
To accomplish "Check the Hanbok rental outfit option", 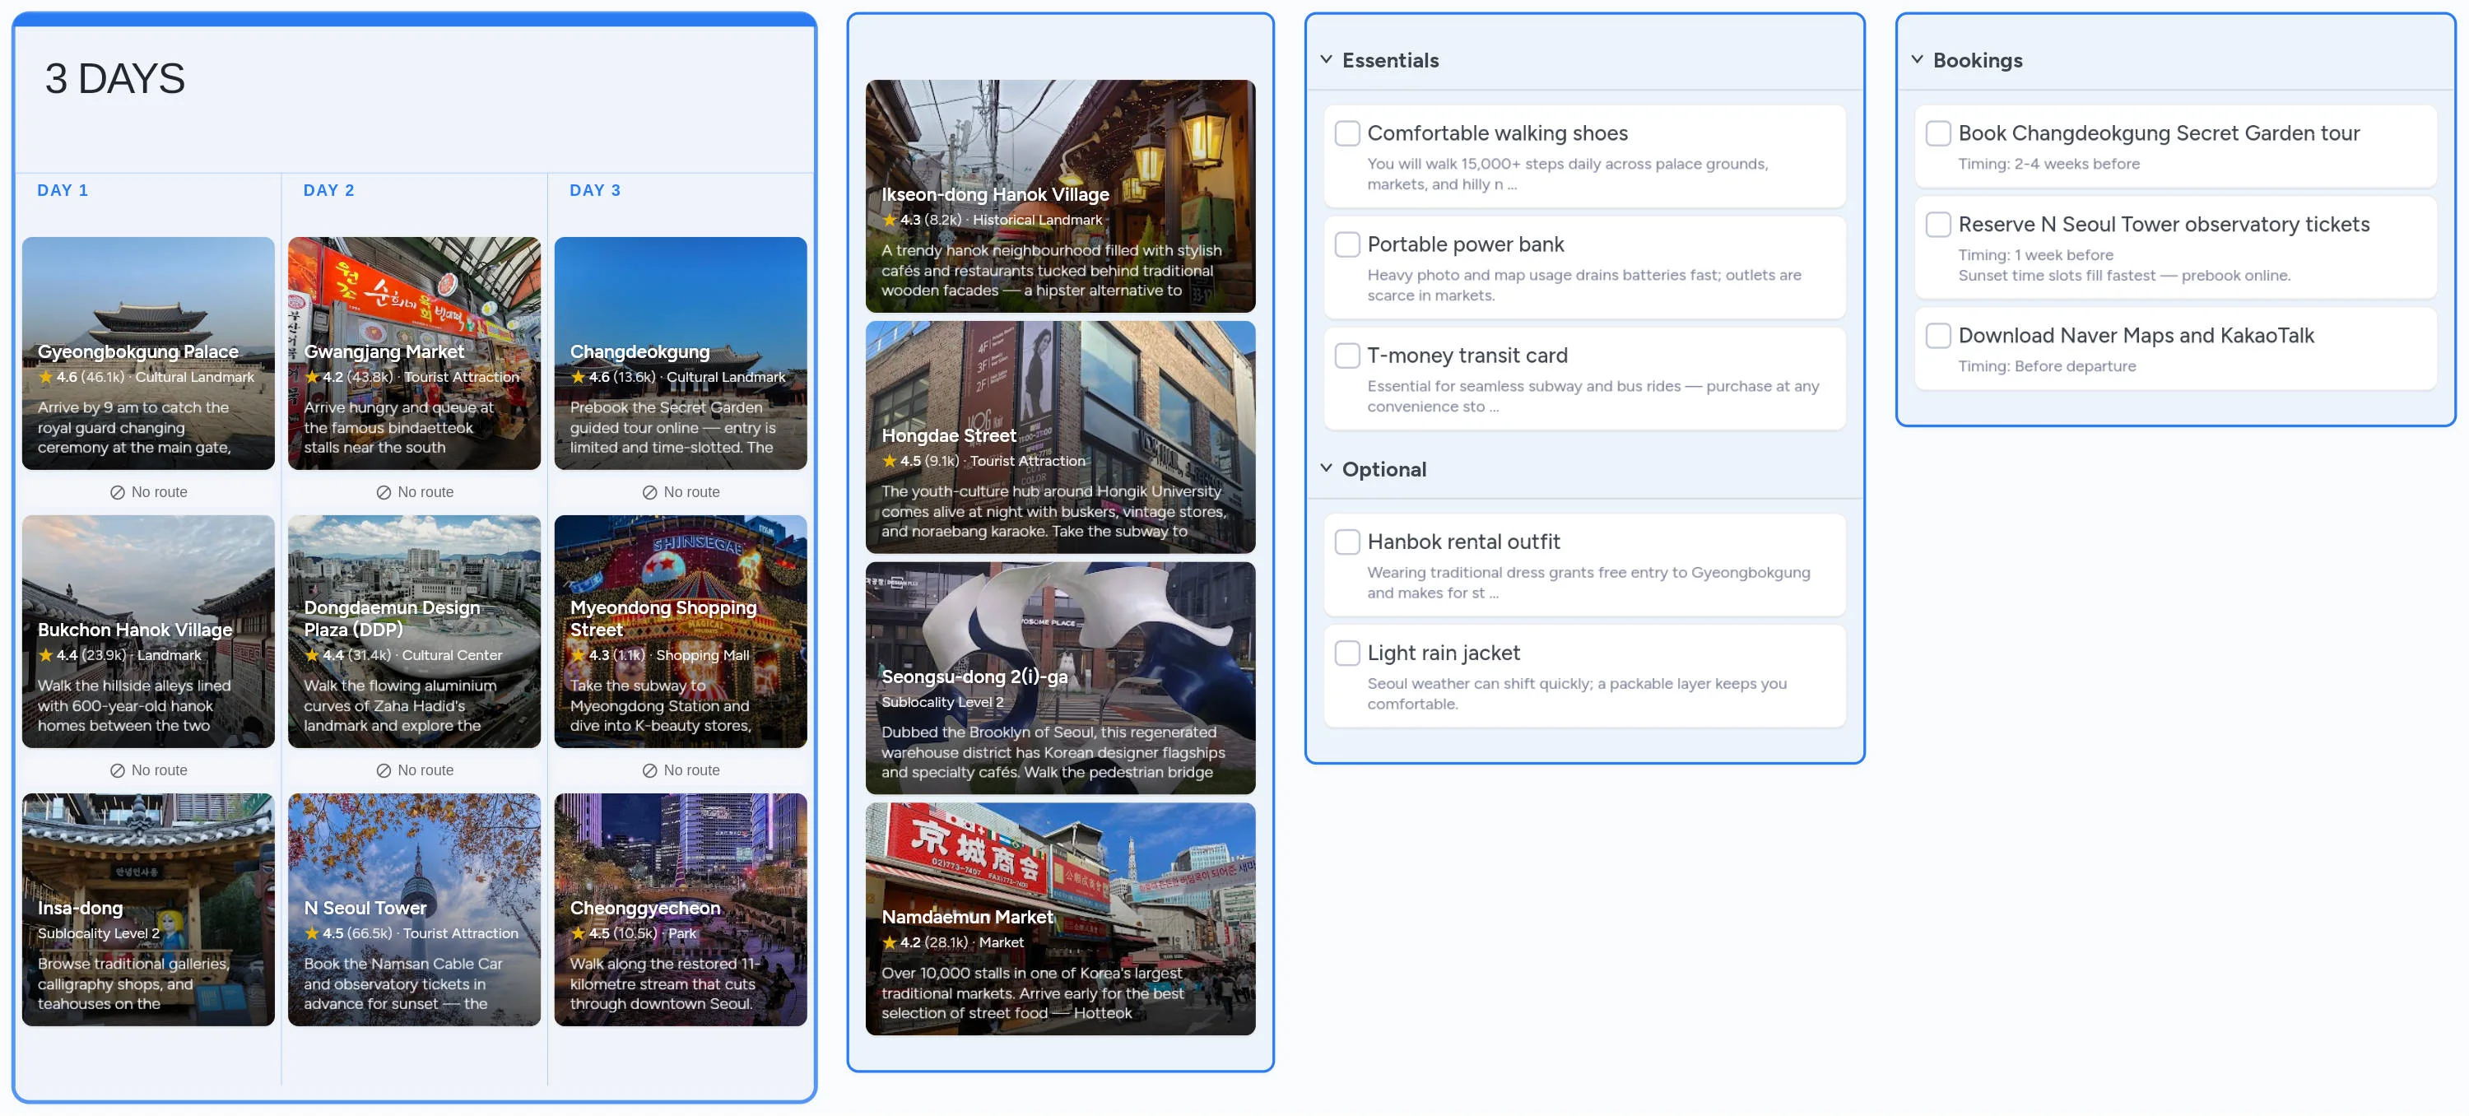I will tap(1346, 541).
